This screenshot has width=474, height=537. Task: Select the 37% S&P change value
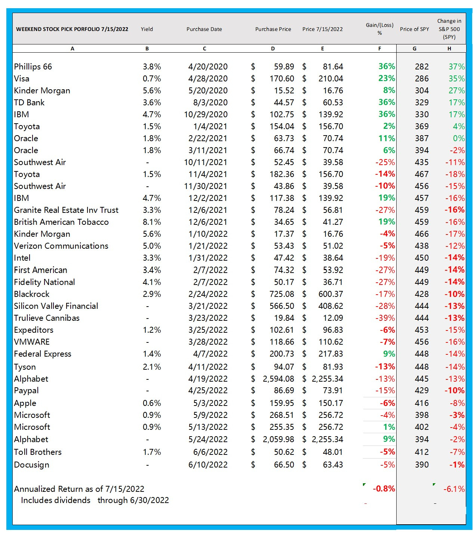click(x=457, y=66)
